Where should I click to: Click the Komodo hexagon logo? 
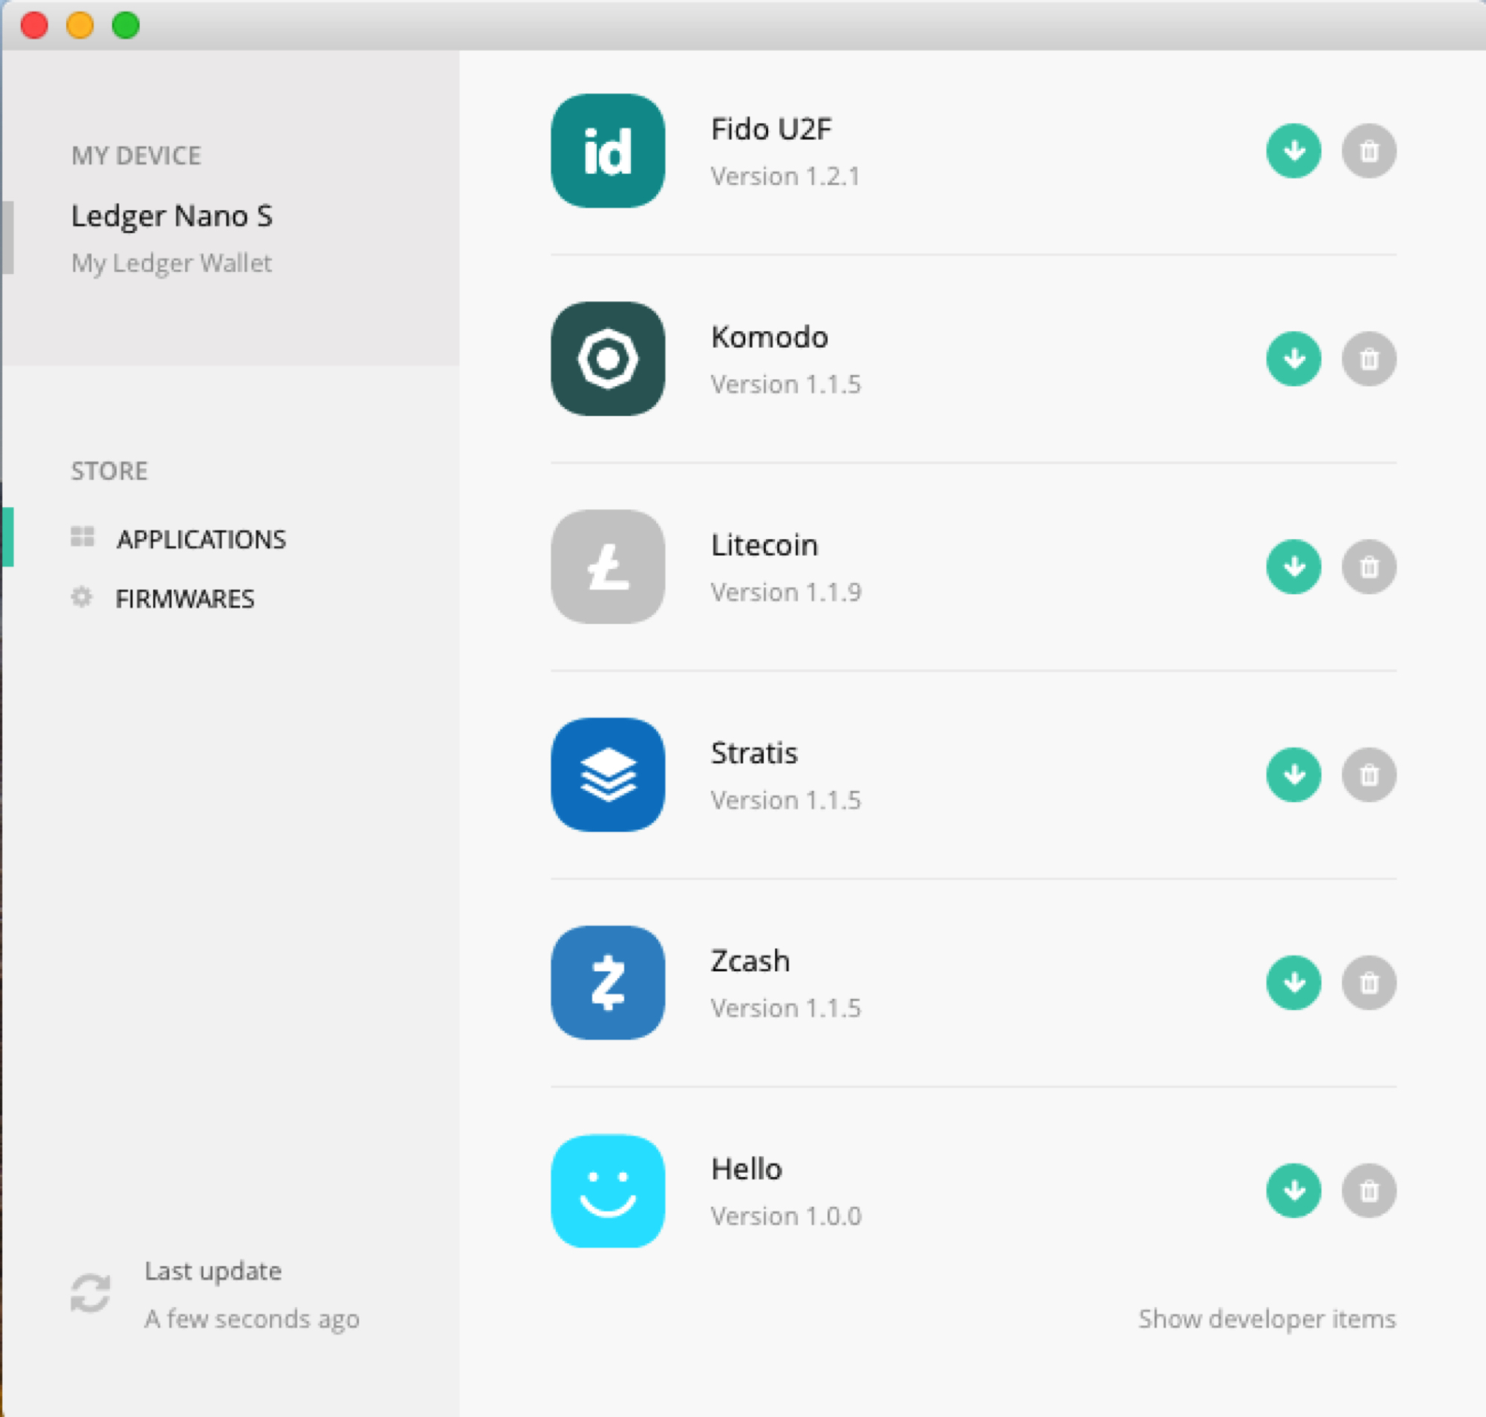click(x=608, y=359)
